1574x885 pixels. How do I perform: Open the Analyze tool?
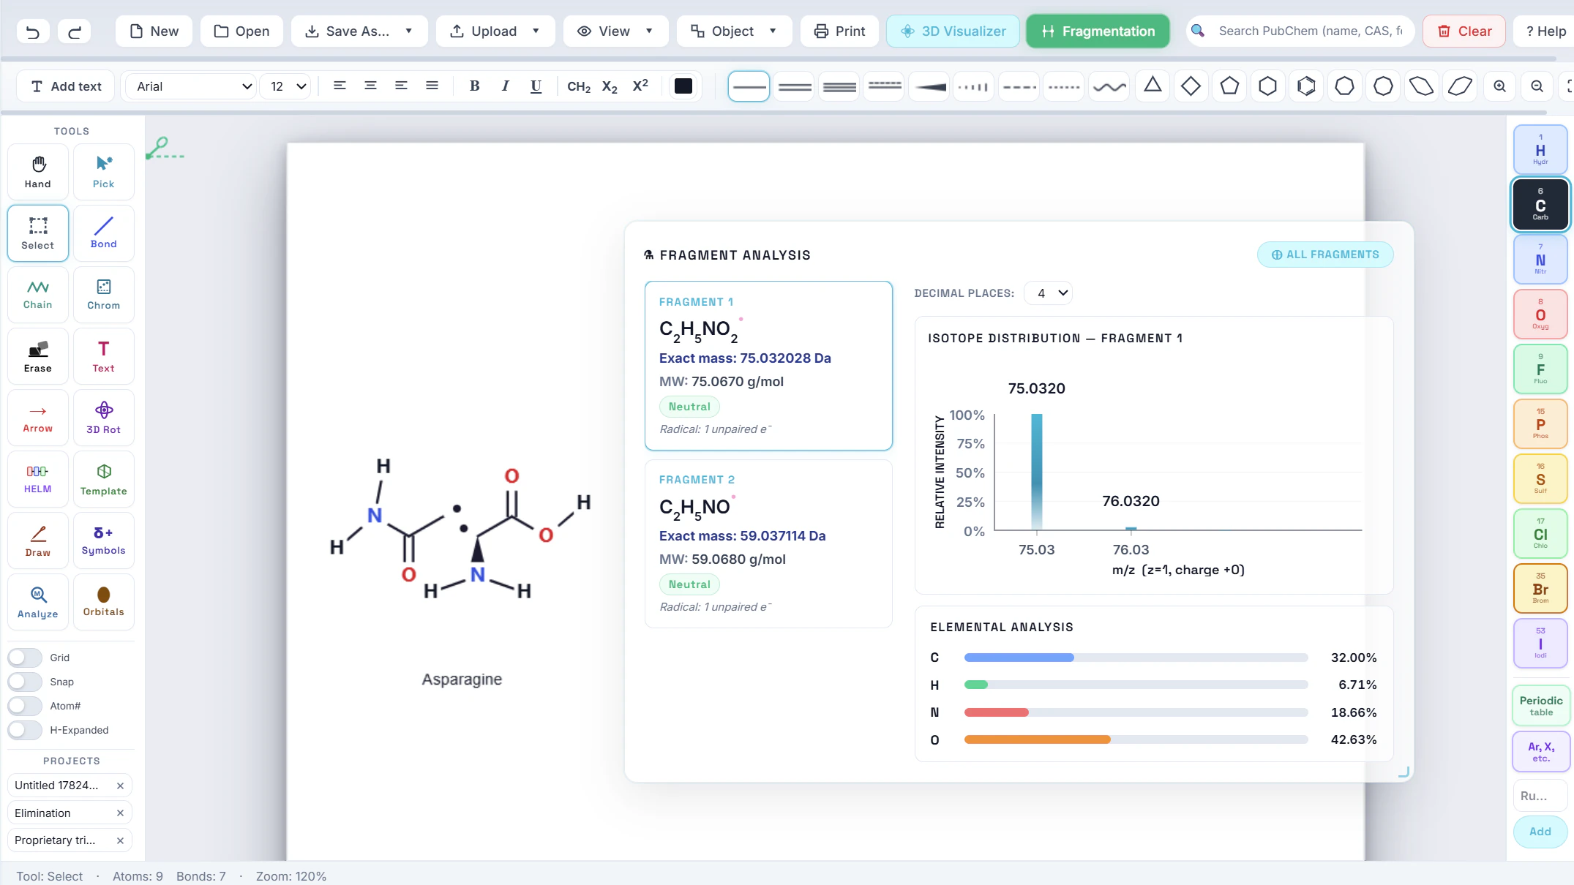38,602
